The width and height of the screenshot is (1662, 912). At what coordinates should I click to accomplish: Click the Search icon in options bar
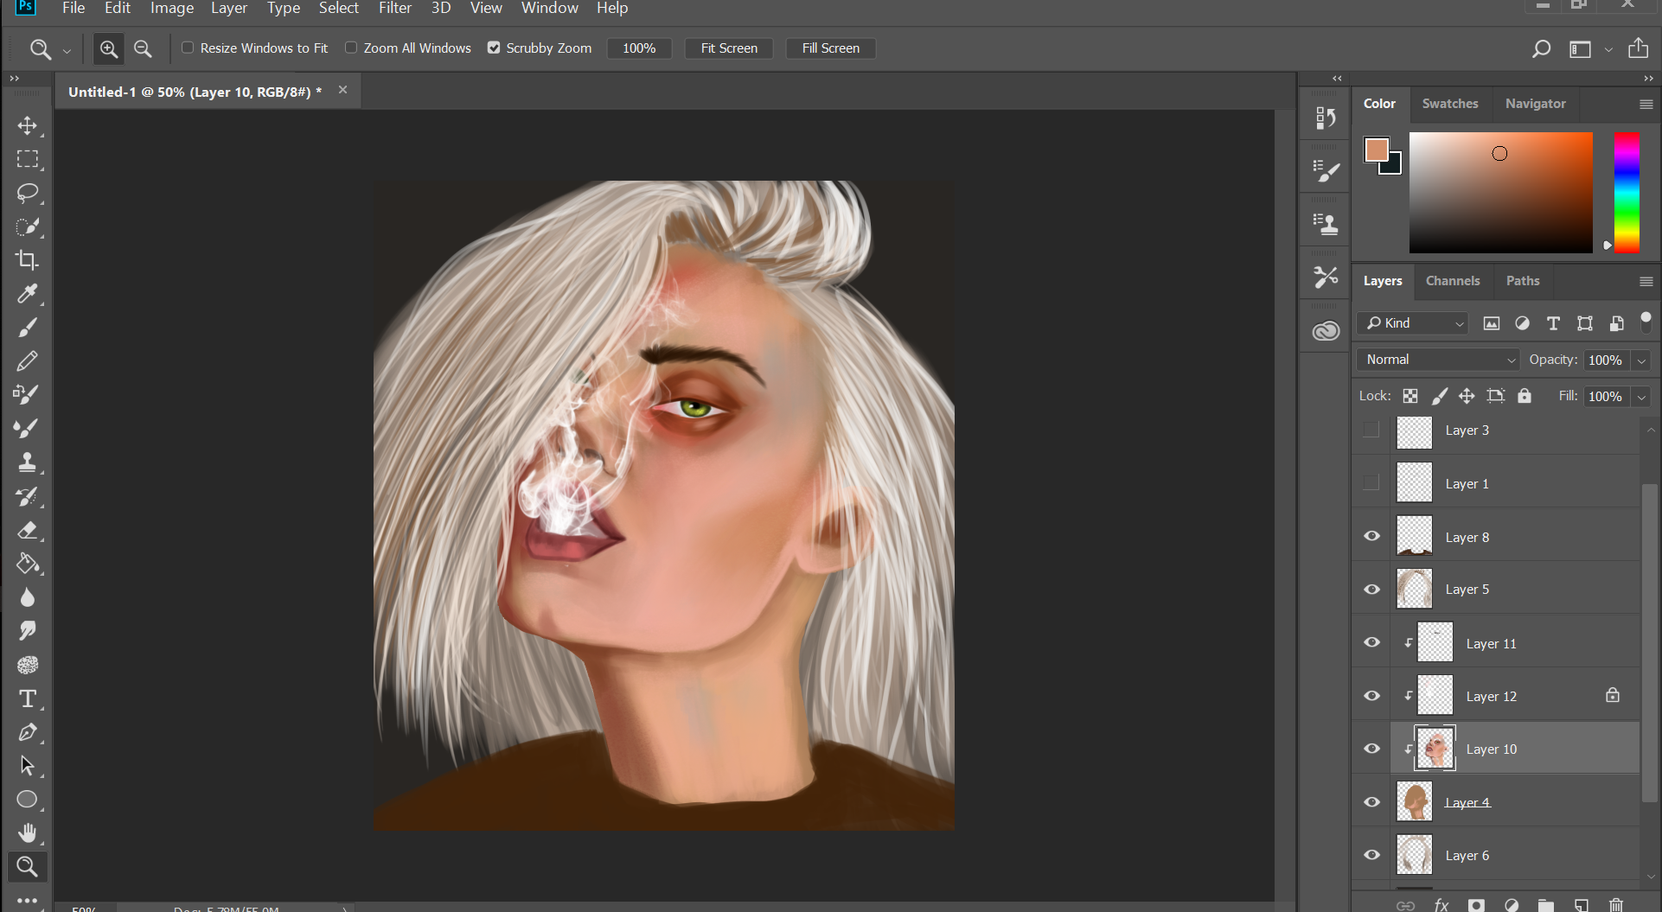(x=1541, y=48)
